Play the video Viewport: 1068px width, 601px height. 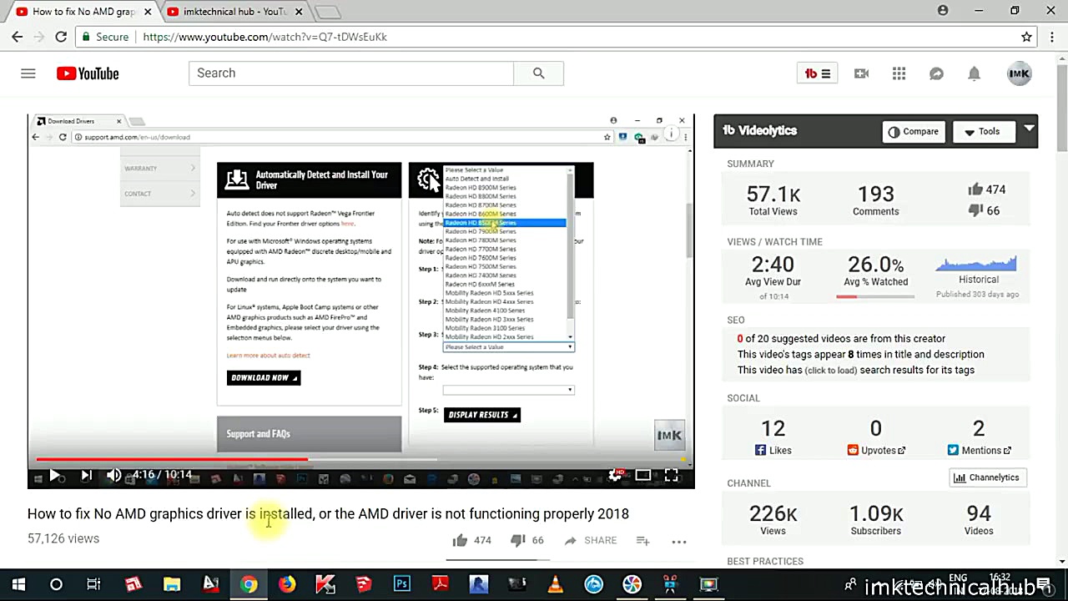coord(54,475)
